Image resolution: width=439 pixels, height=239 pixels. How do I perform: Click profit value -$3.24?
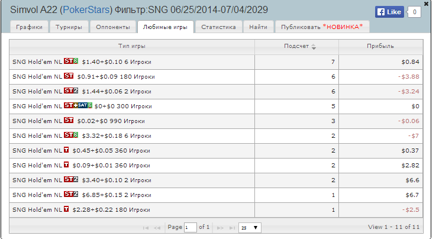pos(408,92)
